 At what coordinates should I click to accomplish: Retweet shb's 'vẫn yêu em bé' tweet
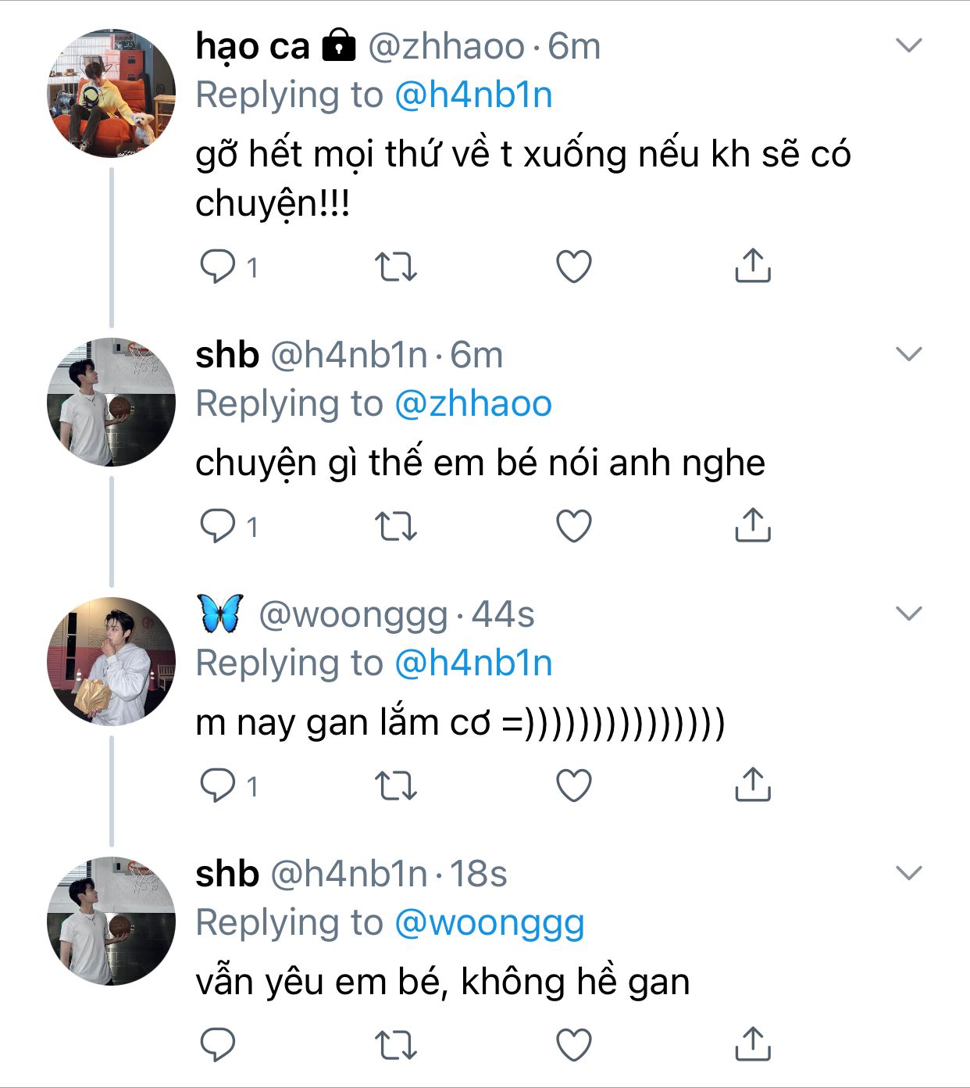point(396,1045)
